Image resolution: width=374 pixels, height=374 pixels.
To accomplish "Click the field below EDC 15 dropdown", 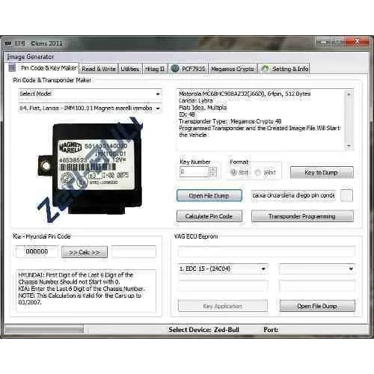I will [x=223, y=286].
